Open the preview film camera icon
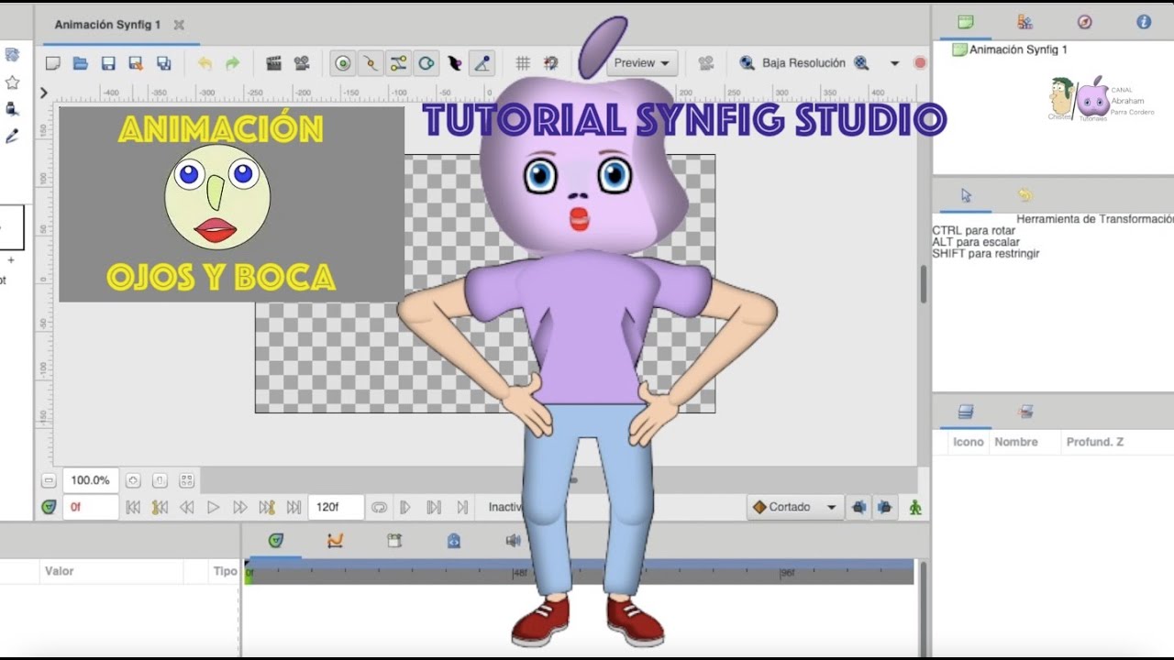The width and height of the screenshot is (1174, 660). tap(301, 63)
